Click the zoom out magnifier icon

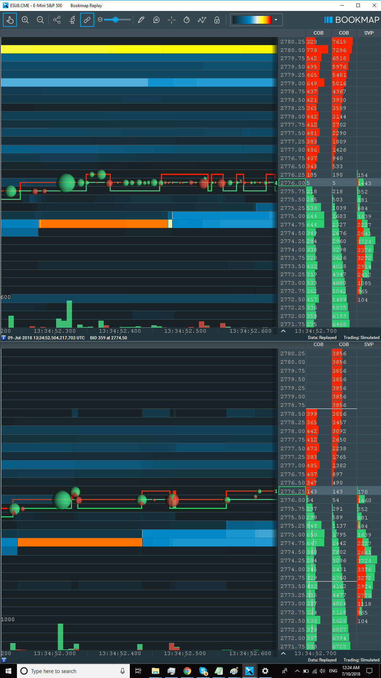tap(41, 20)
